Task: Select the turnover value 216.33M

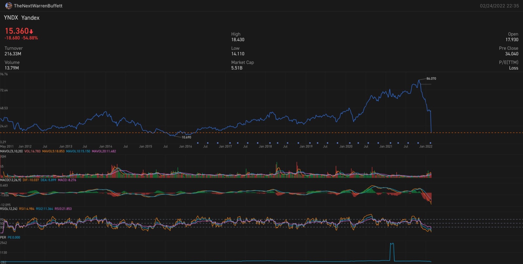Action: 13,54
